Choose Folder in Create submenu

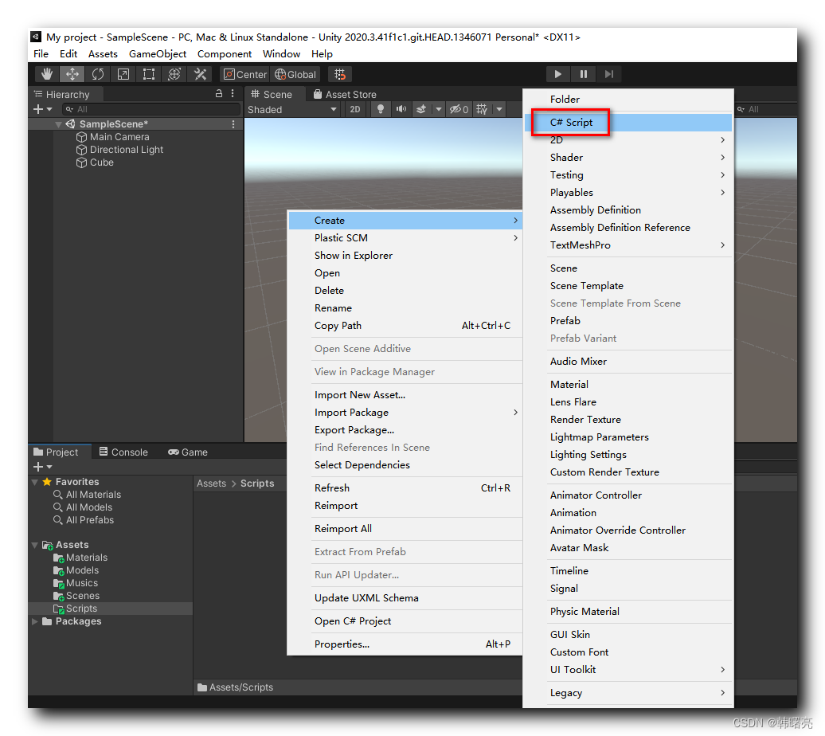pos(628,100)
